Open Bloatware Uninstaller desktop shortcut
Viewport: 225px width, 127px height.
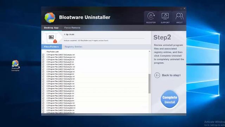(x=15, y=66)
